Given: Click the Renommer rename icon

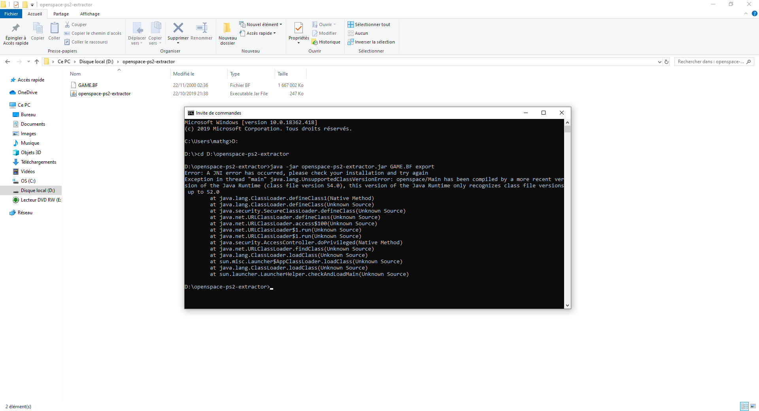Looking at the screenshot, I should [202, 28].
